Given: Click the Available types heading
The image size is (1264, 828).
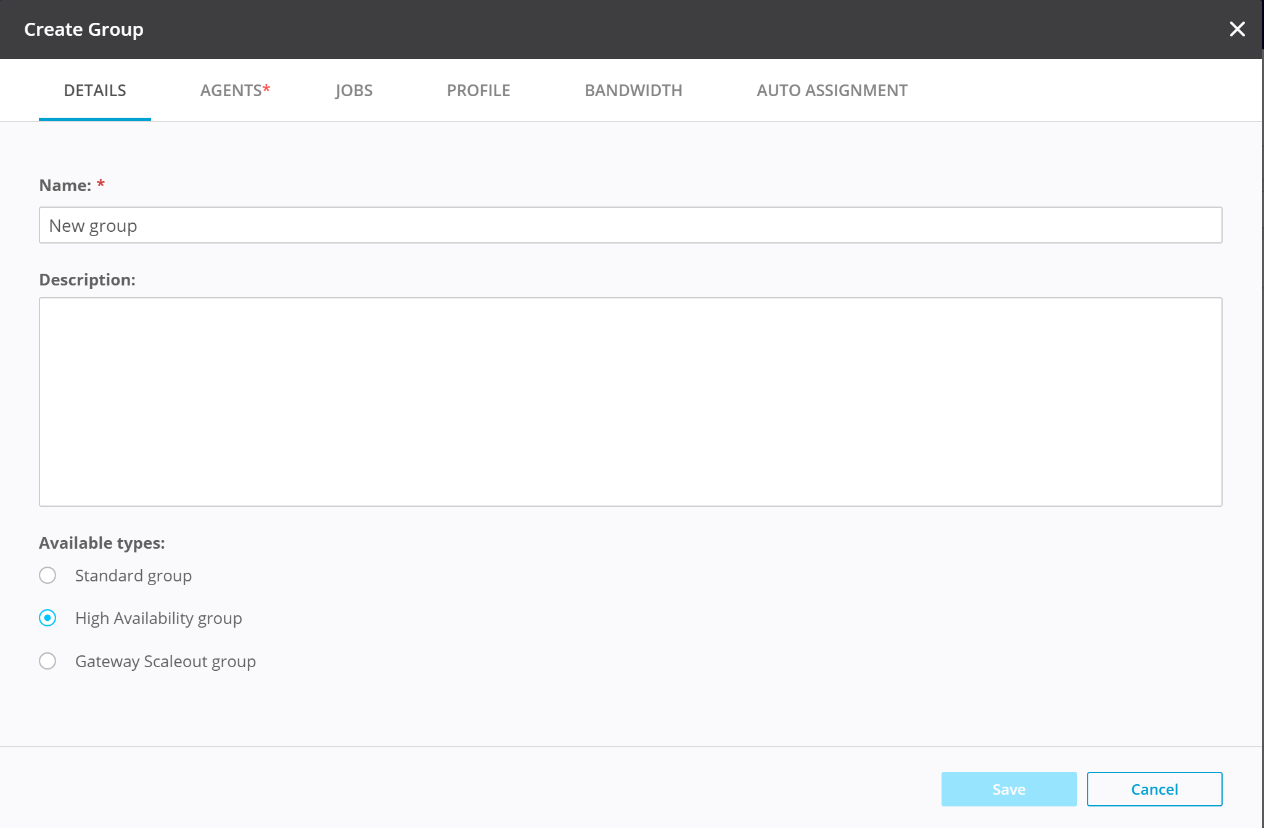Looking at the screenshot, I should [102, 543].
